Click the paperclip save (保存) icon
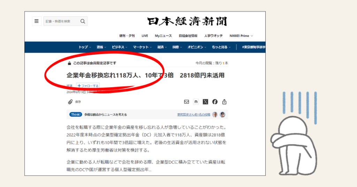The width and height of the screenshot is (357, 187). 70,102
